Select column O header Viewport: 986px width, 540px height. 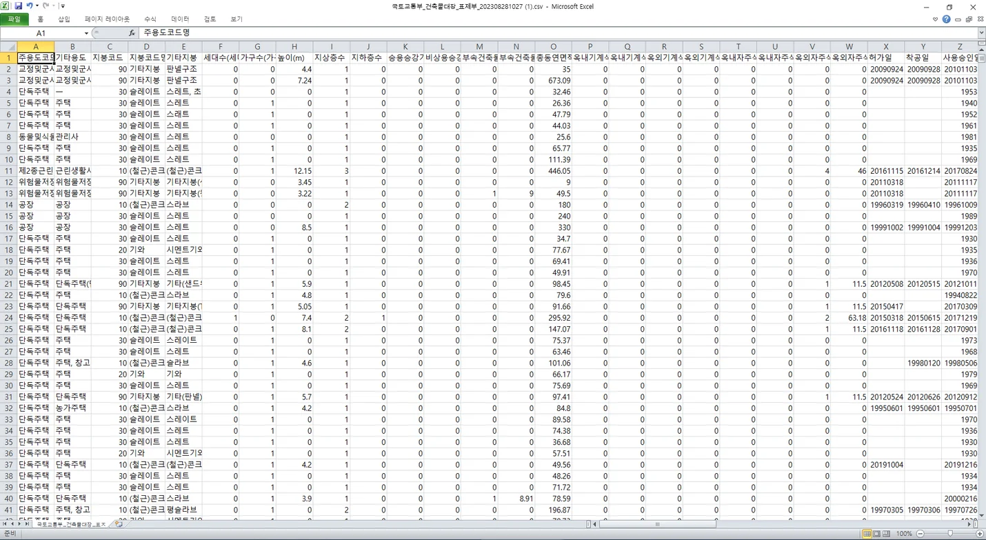(x=554, y=47)
